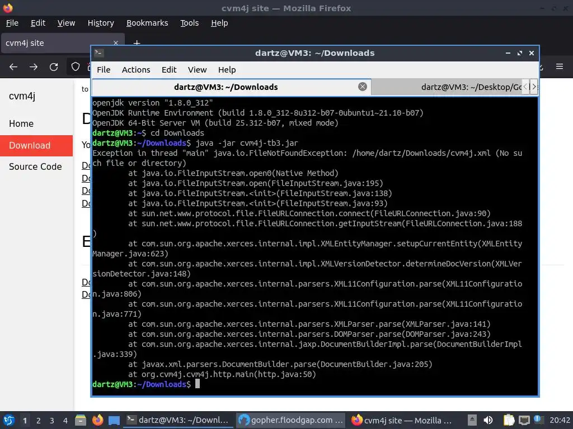The width and height of the screenshot is (573, 429).
Task: Switch to the ~/Desktop terminal tab
Action: tap(447, 87)
